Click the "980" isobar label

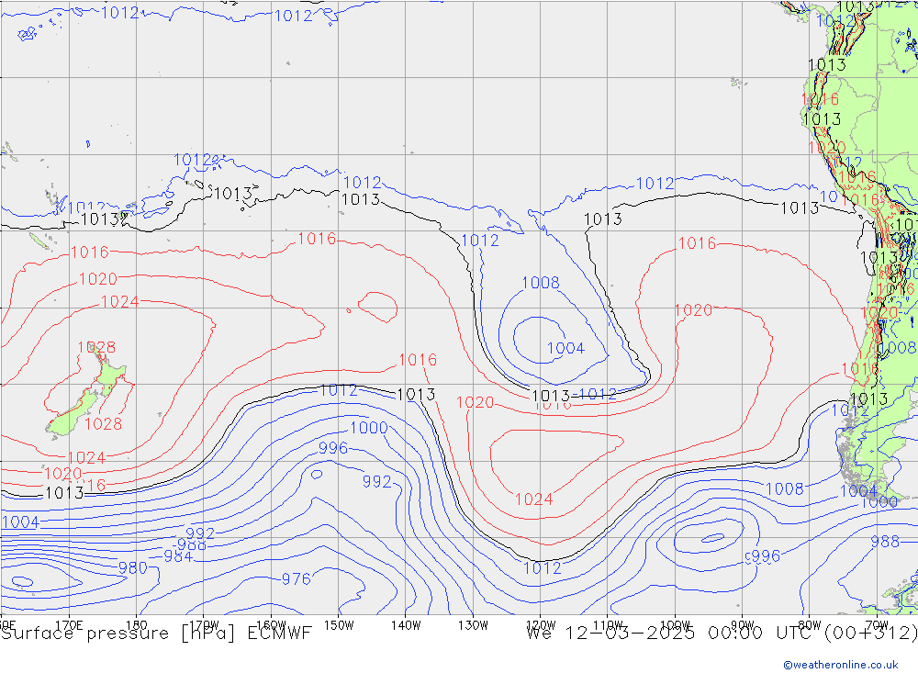[133, 567]
